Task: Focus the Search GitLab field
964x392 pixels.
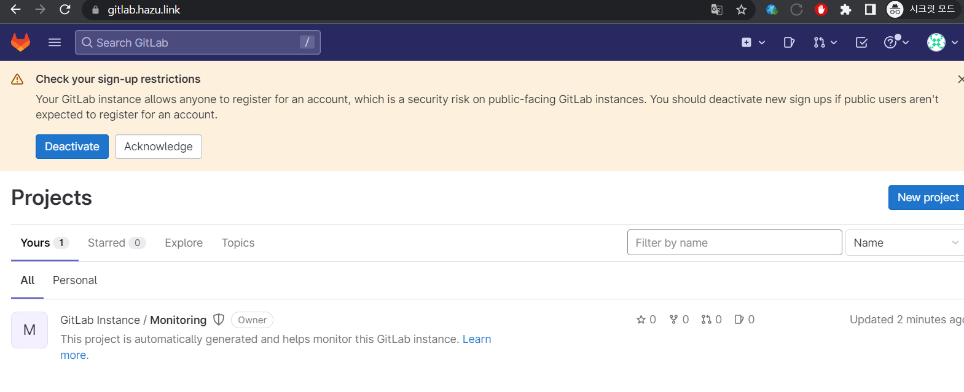Action: click(x=198, y=42)
